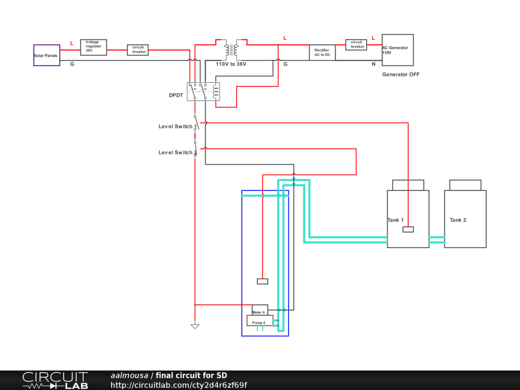Click the "final circuit for SD" title
Viewport: 520px width, 390px height.
[x=191, y=375]
